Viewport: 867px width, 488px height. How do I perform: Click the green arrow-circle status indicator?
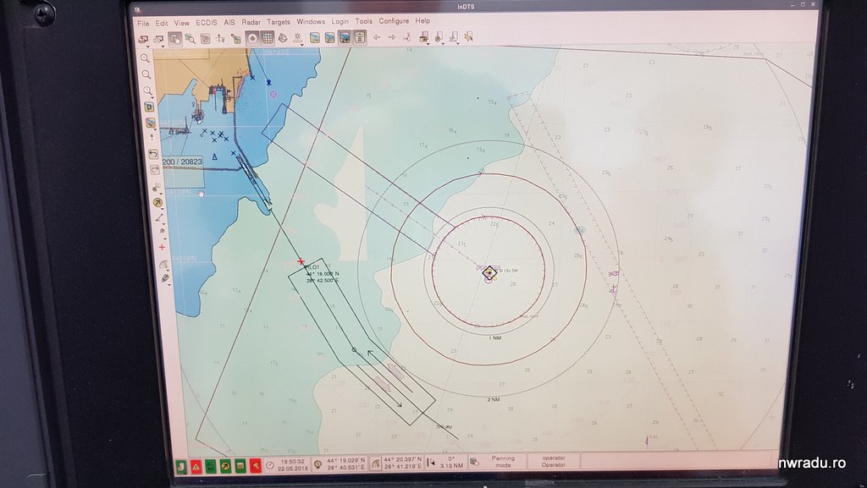pyautogui.click(x=225, y=467)
